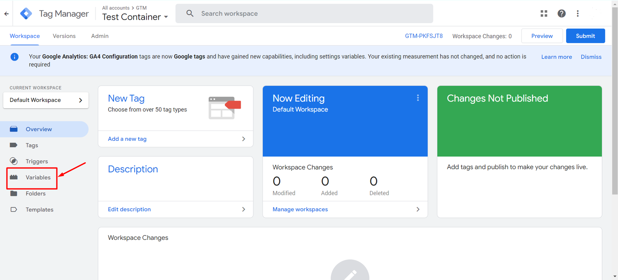This screenshot has width=618, height=280.
Task: Click Workspace Changes: 0 counter
Action: pyautogui.click(x=482, y=36)
